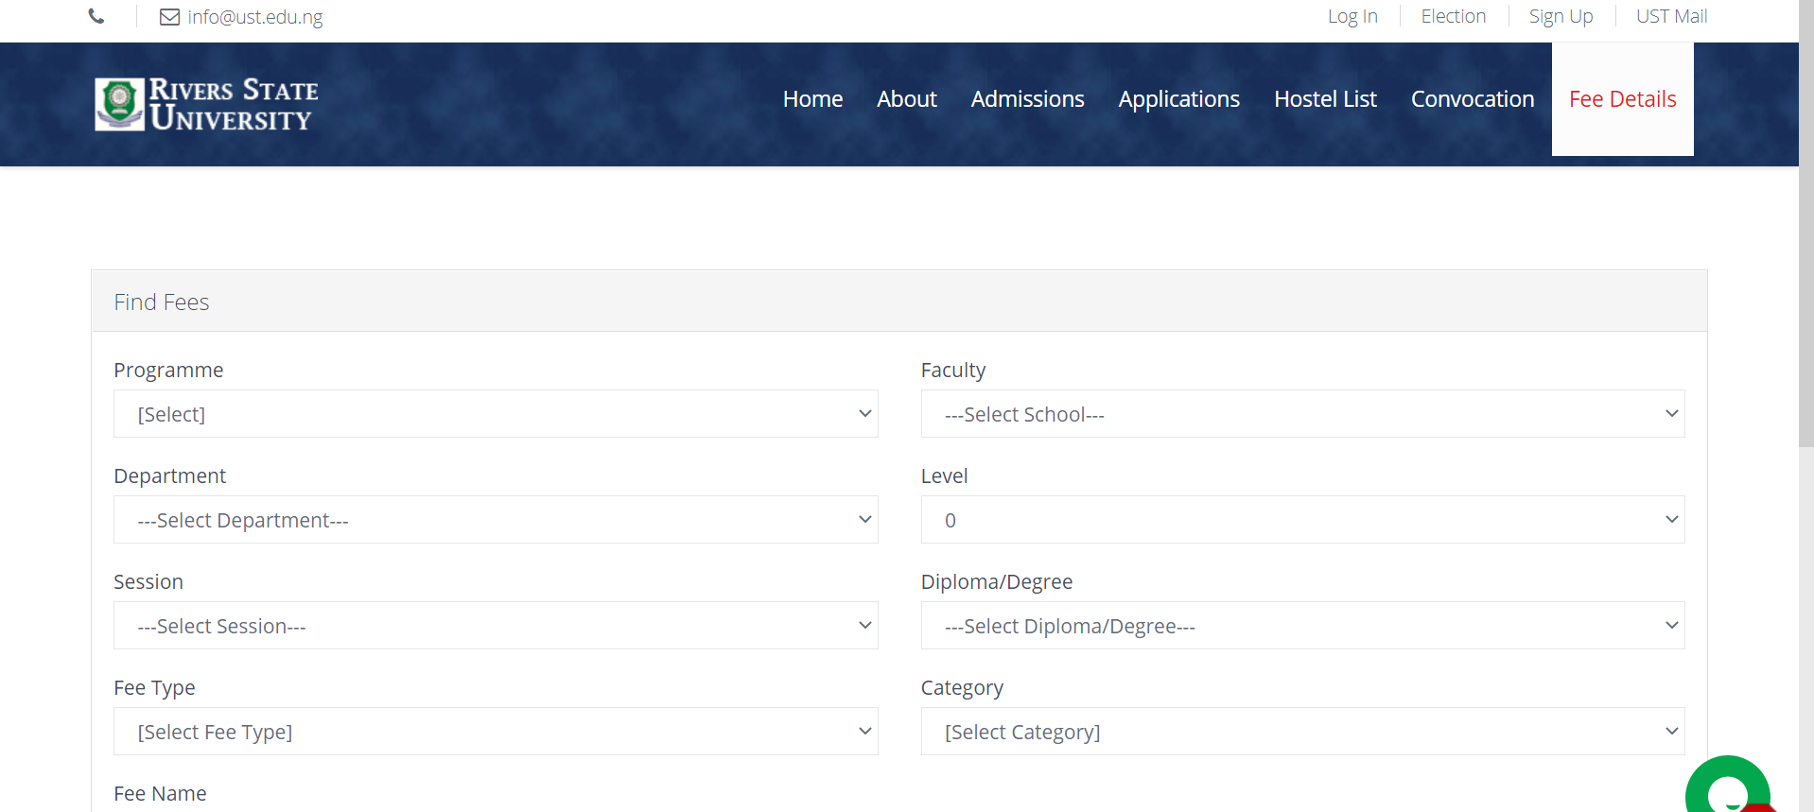Click the phone icon in top bar
Image resolution: width=1814 pixels, height=812 pixels.
click(96, 16)
